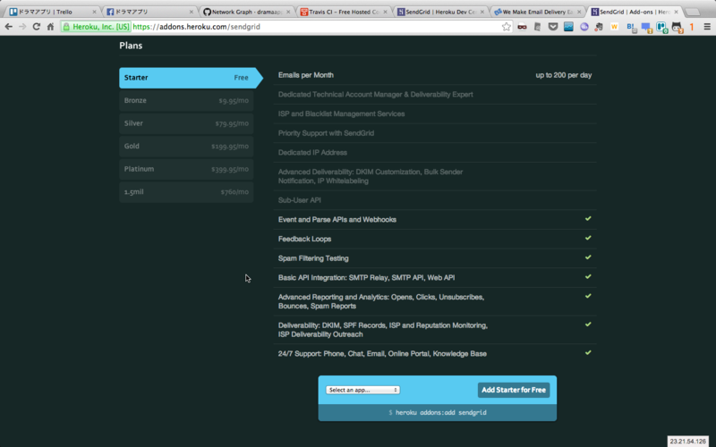Click Advanced Reporting and Analytics row
Image resolution: width=716 pixels, height=447 pixels.
435,301
